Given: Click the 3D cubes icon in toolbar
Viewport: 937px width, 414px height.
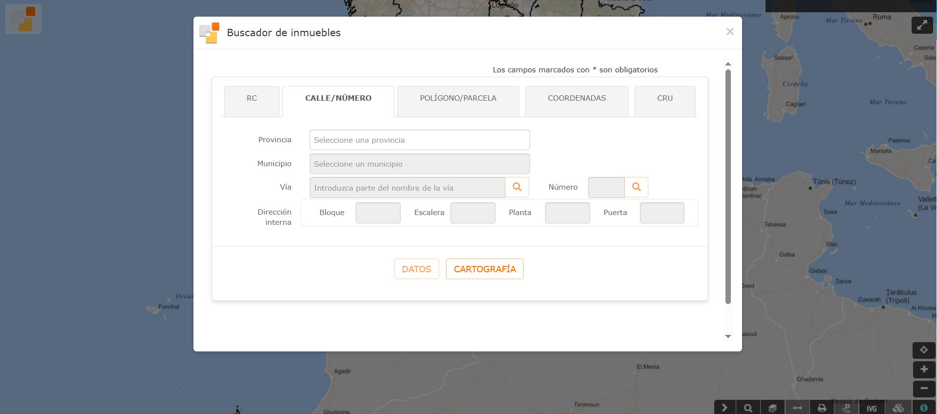Looking at the screenshot, I should [x=898, y=408].
